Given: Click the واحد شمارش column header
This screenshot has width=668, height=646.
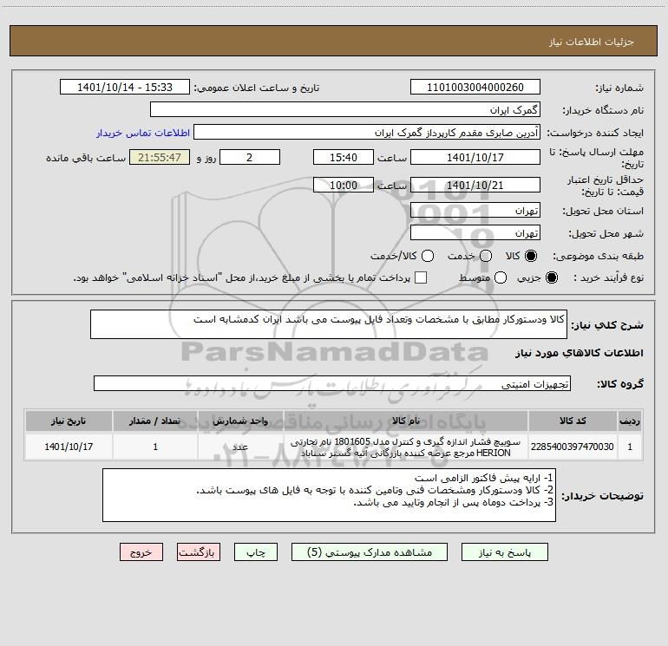Looking at the screenshot, I should point(240,421).
